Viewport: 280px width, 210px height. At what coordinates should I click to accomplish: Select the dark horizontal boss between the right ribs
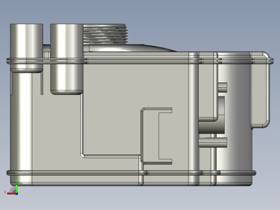(212, 127)
